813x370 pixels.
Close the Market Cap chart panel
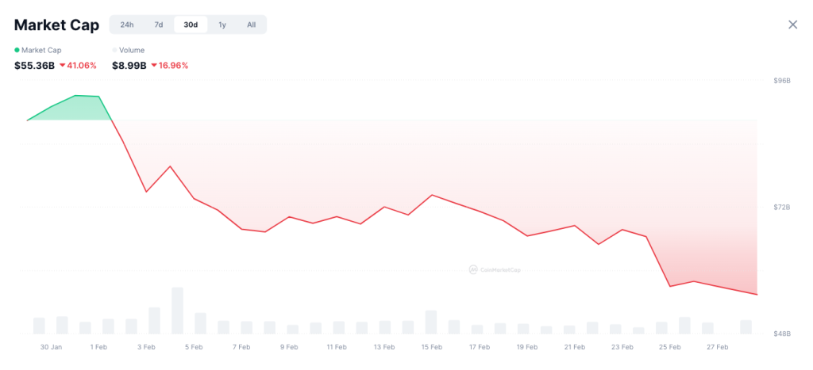click(x=792, y=25)
